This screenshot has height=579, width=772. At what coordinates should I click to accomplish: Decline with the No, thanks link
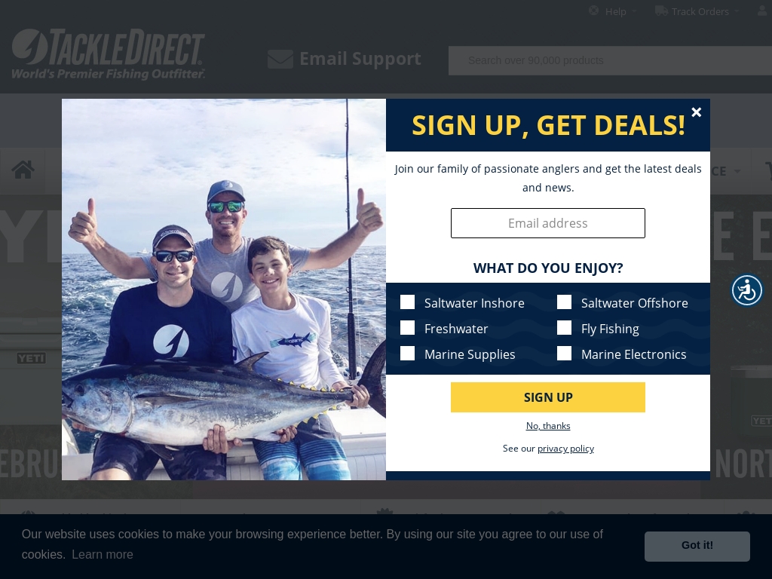click(548, 426)
